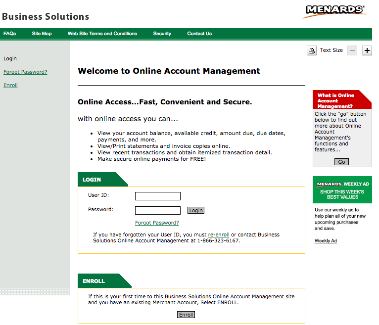The width and height of the screenshot is (379, 325).
Task: Click the phone number 1-866-323-6167 text
Action: [x=218, y=241]
